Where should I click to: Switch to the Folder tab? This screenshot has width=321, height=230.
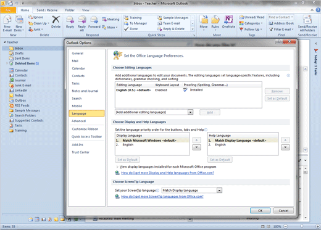(x=70, y=10)
